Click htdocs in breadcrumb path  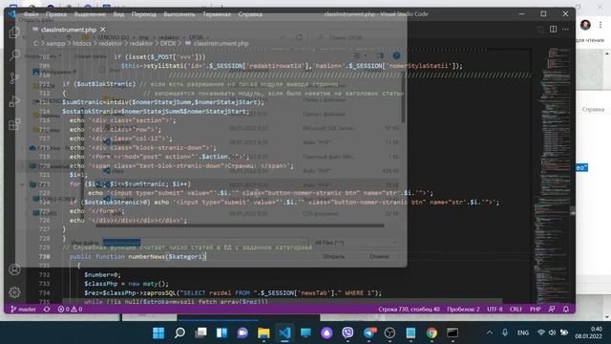point(82,43)
